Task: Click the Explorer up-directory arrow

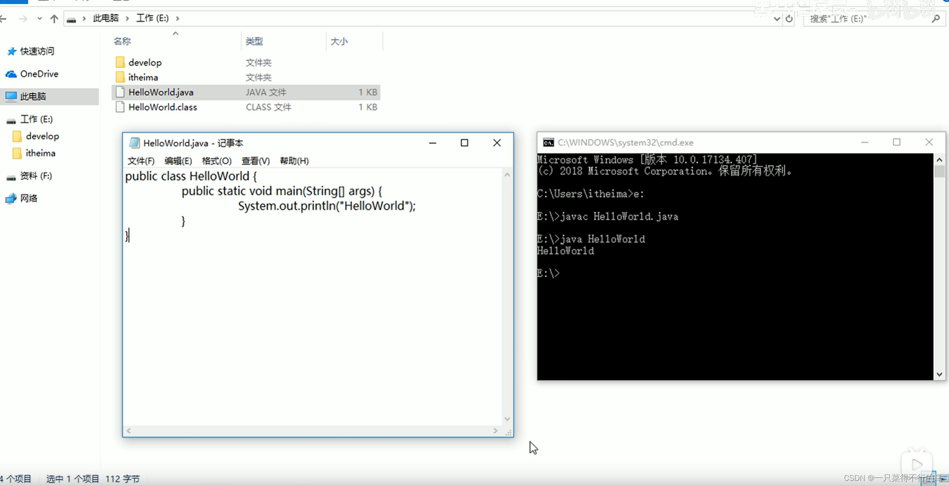Action: pyautogui.click(x=54, y=19)
